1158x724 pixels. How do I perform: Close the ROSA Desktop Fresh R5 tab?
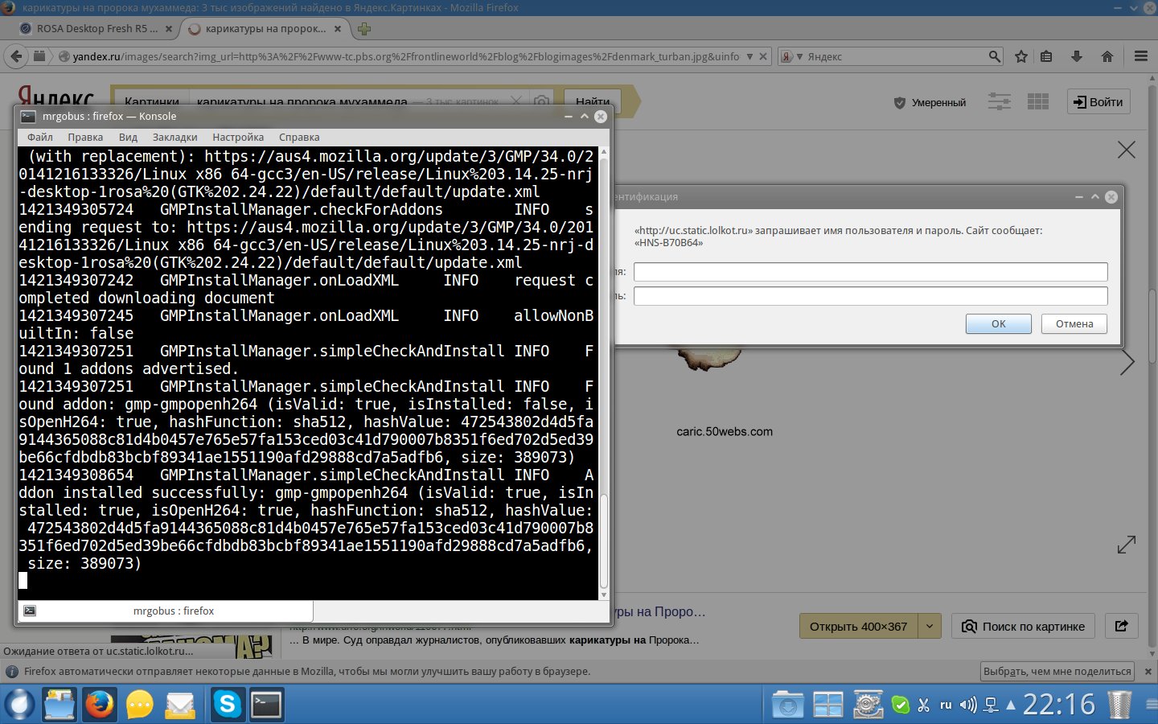169,29
